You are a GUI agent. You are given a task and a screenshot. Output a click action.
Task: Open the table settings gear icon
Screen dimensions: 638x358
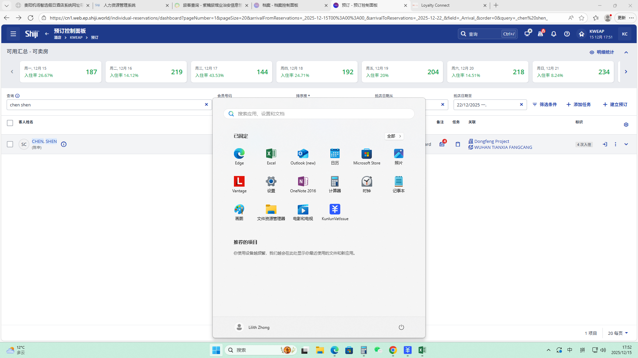tap(626, 125)
